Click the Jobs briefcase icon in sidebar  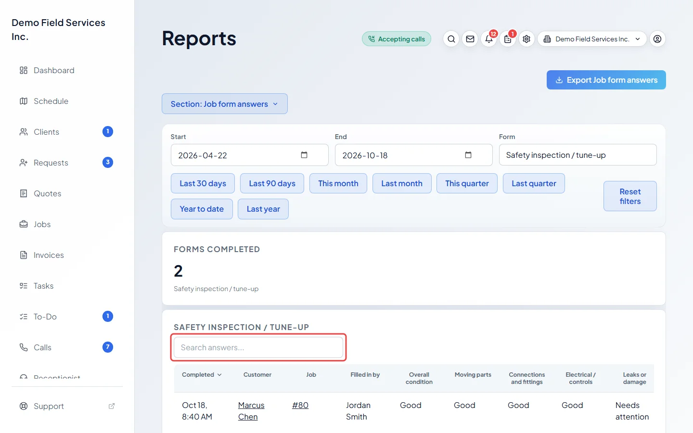tap(24, 224)
